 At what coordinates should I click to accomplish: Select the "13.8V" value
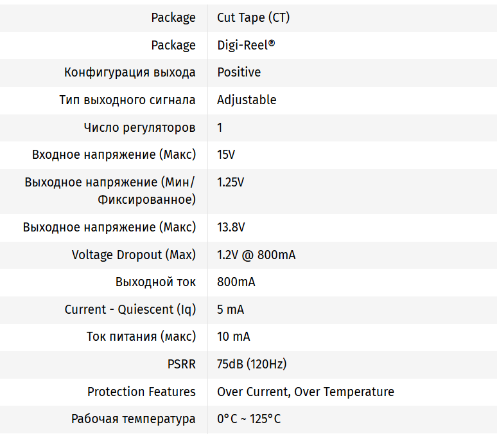click(x=231, y=228)
